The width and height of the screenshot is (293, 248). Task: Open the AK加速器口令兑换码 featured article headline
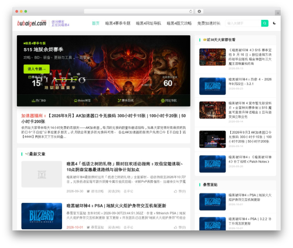coord(104,118)
